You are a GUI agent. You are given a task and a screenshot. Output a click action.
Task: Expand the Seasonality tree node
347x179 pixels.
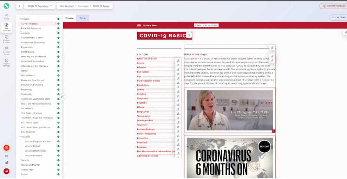[20, 94]
